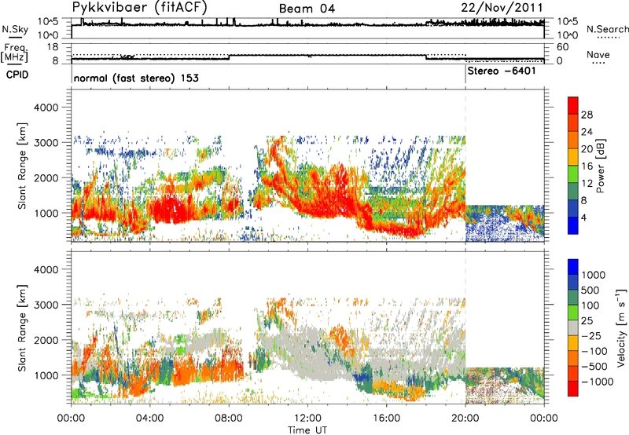Click the 'Pykkvibaer (fitACF)' title text
The image size is (629, 435).
(x=140, y=7)
